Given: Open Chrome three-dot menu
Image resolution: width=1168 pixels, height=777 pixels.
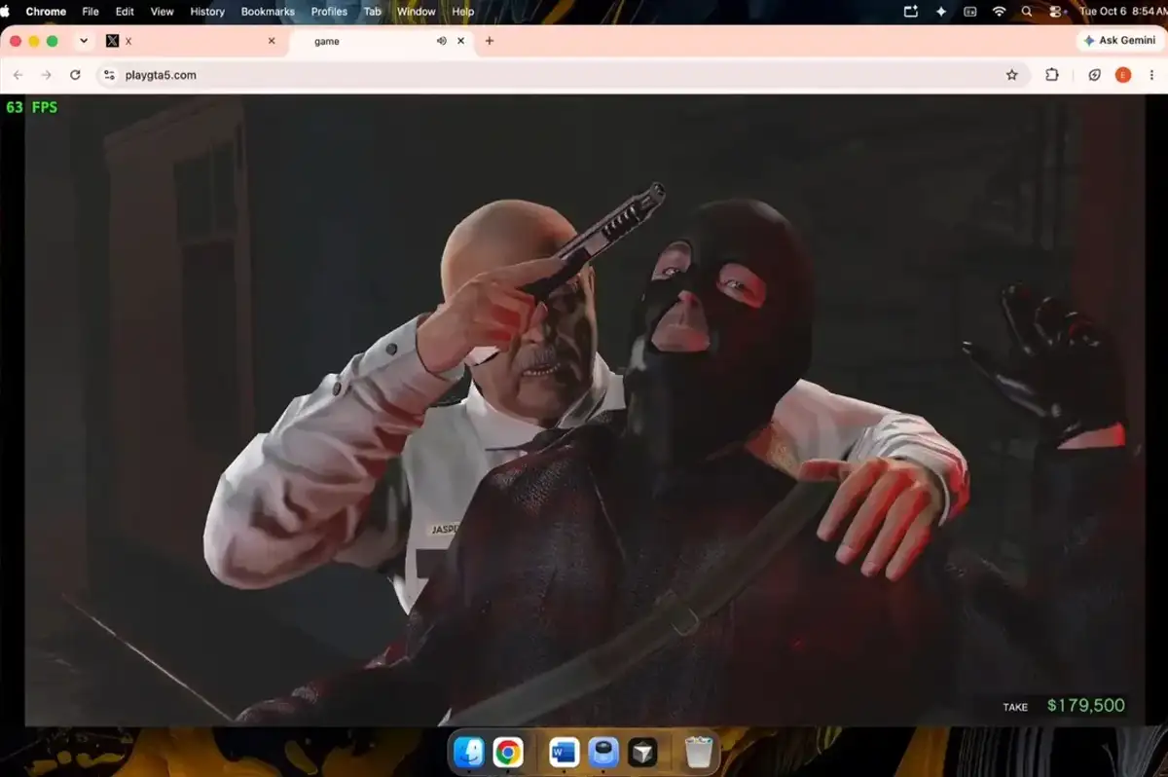Looking at the screenshot, I should pyautogui.click(x=1151, y=75).
